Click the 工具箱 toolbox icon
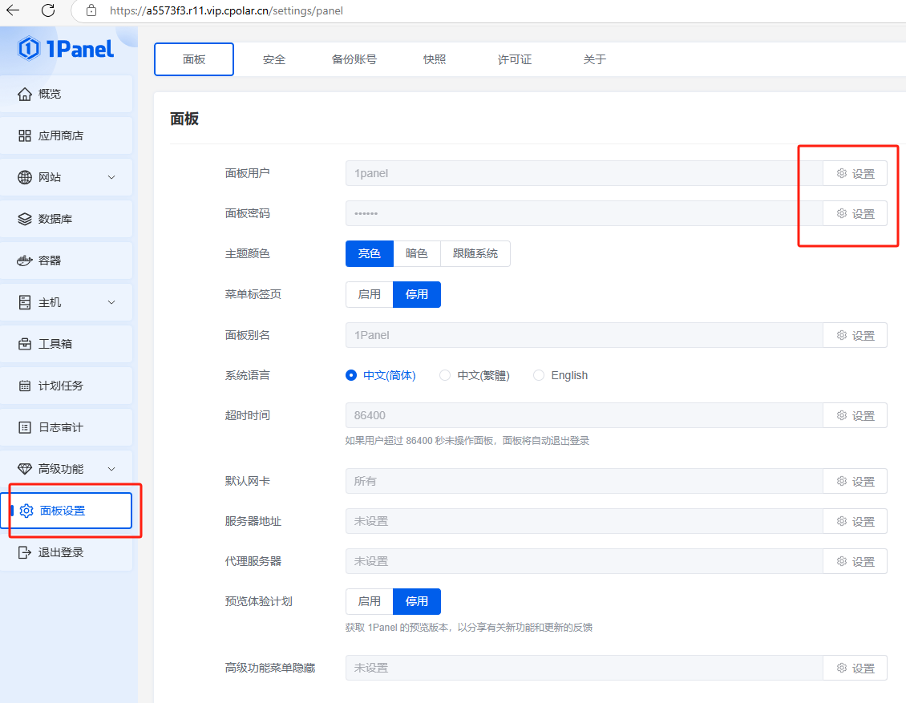The width and height of the screenshot is (906, 703). 25,344
